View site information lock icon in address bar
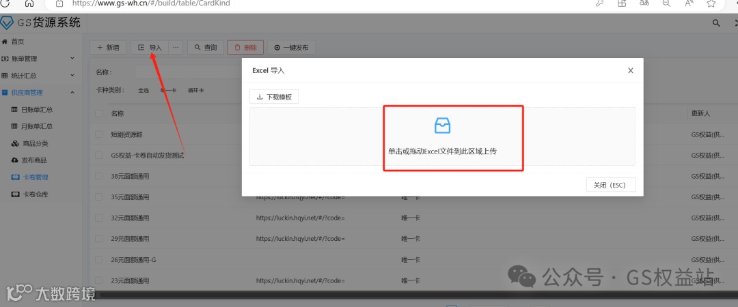 click(59, 3)
